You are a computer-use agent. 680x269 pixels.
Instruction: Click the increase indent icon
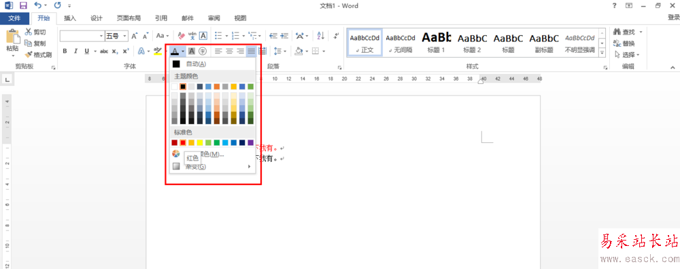(x=284, y=36)
